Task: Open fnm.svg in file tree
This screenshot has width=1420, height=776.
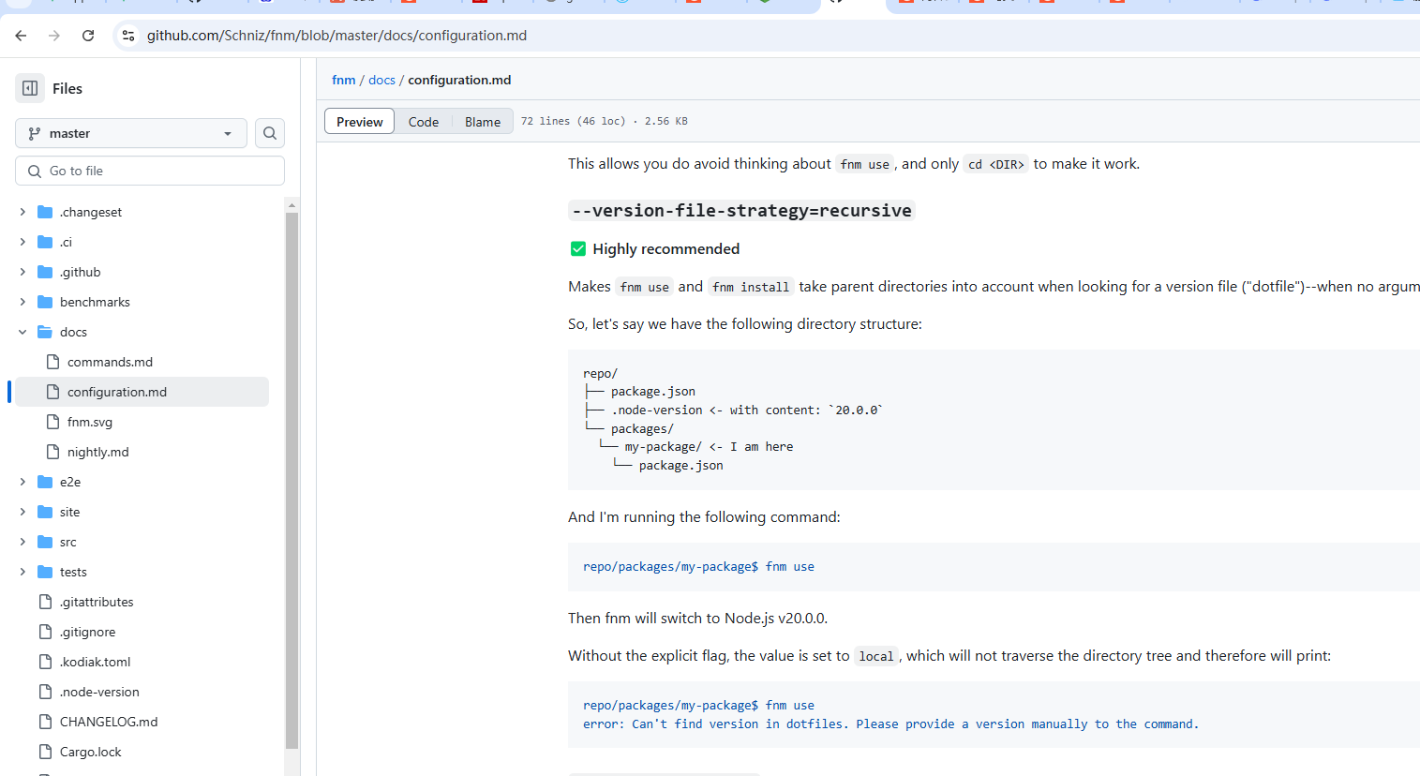Action: coord(90,422)
